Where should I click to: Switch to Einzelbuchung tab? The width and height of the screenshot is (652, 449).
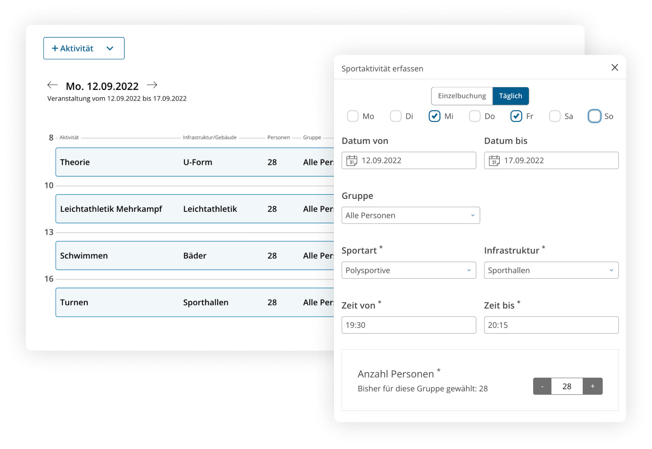(462, 96)
